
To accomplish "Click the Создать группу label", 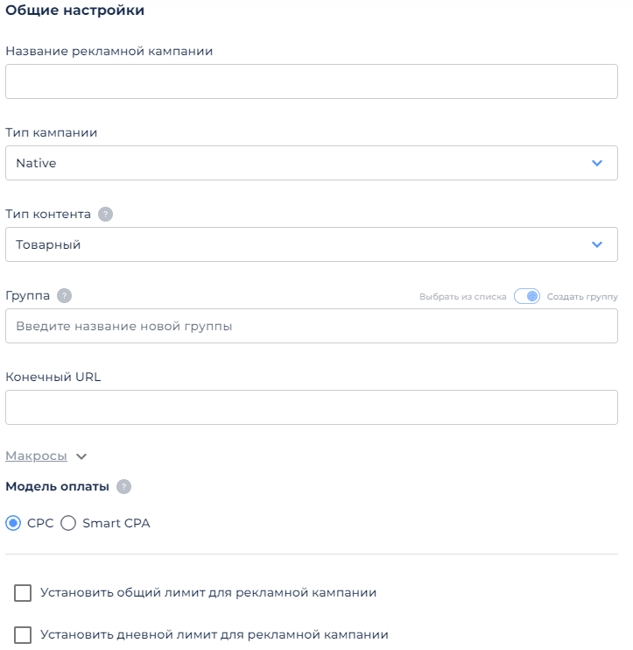I will pos(582,297).
